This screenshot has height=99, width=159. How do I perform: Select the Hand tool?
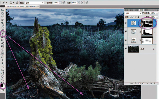point(2,77)
